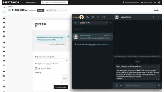Screen dimensions: 164x92
Task: Open International globe icon in sidebar
Action: coord(4,61)
